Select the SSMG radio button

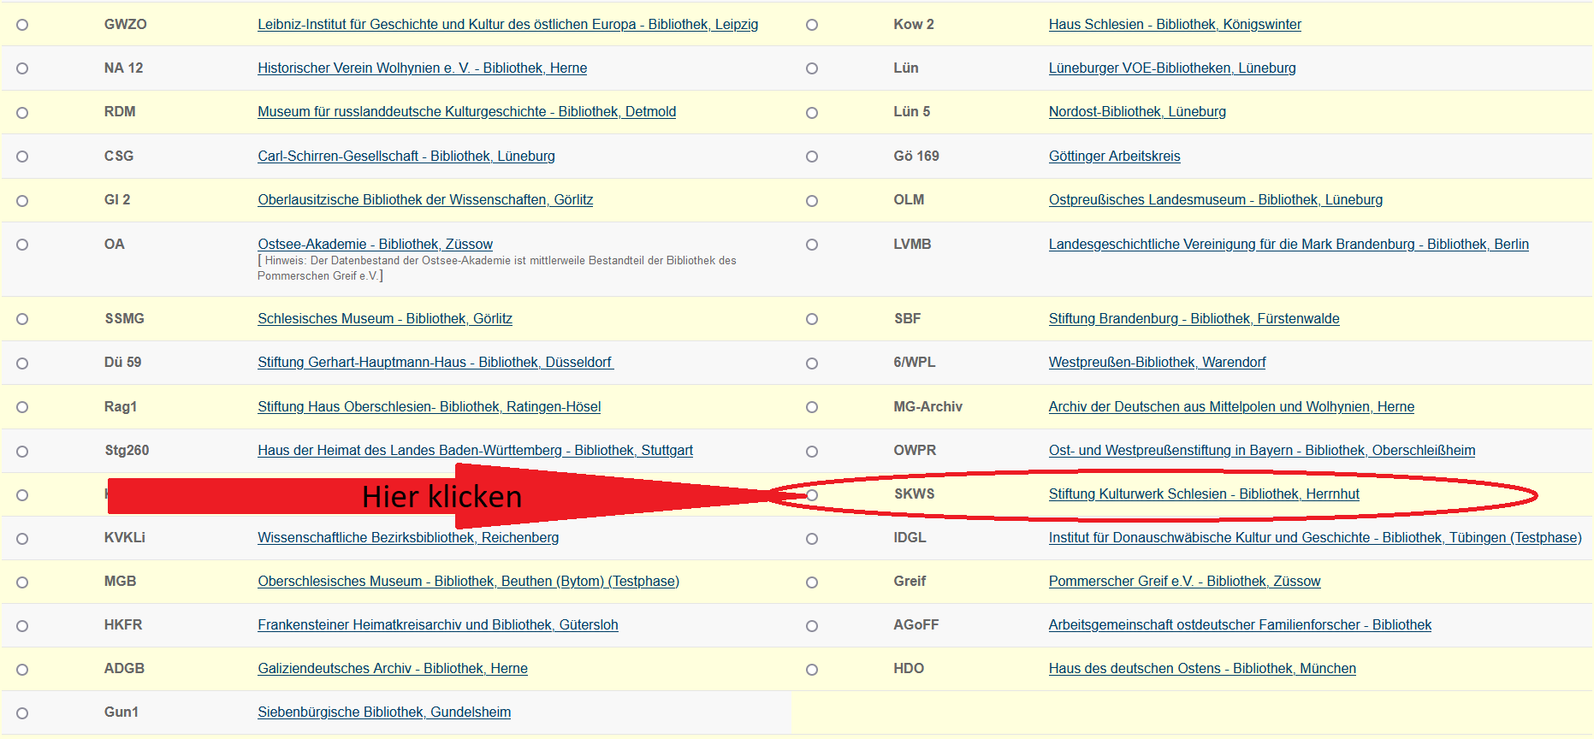[22, 319]
